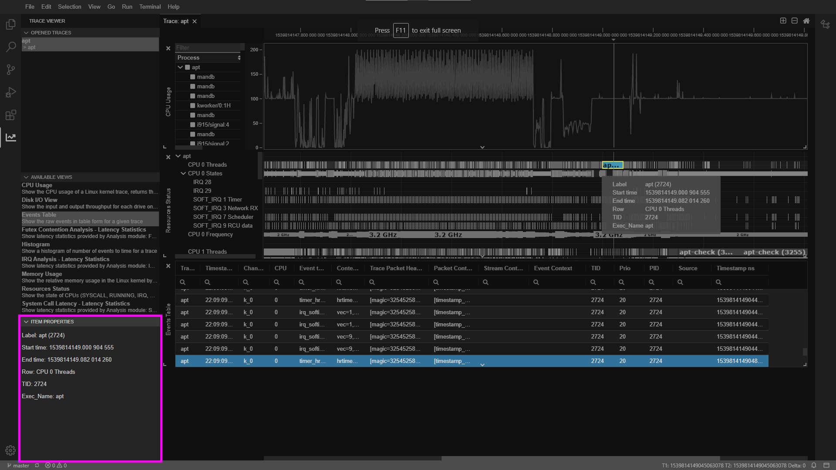Open Manage gear icon at bottom left
This screenshot has width=836, height=470.
point(10,450)
